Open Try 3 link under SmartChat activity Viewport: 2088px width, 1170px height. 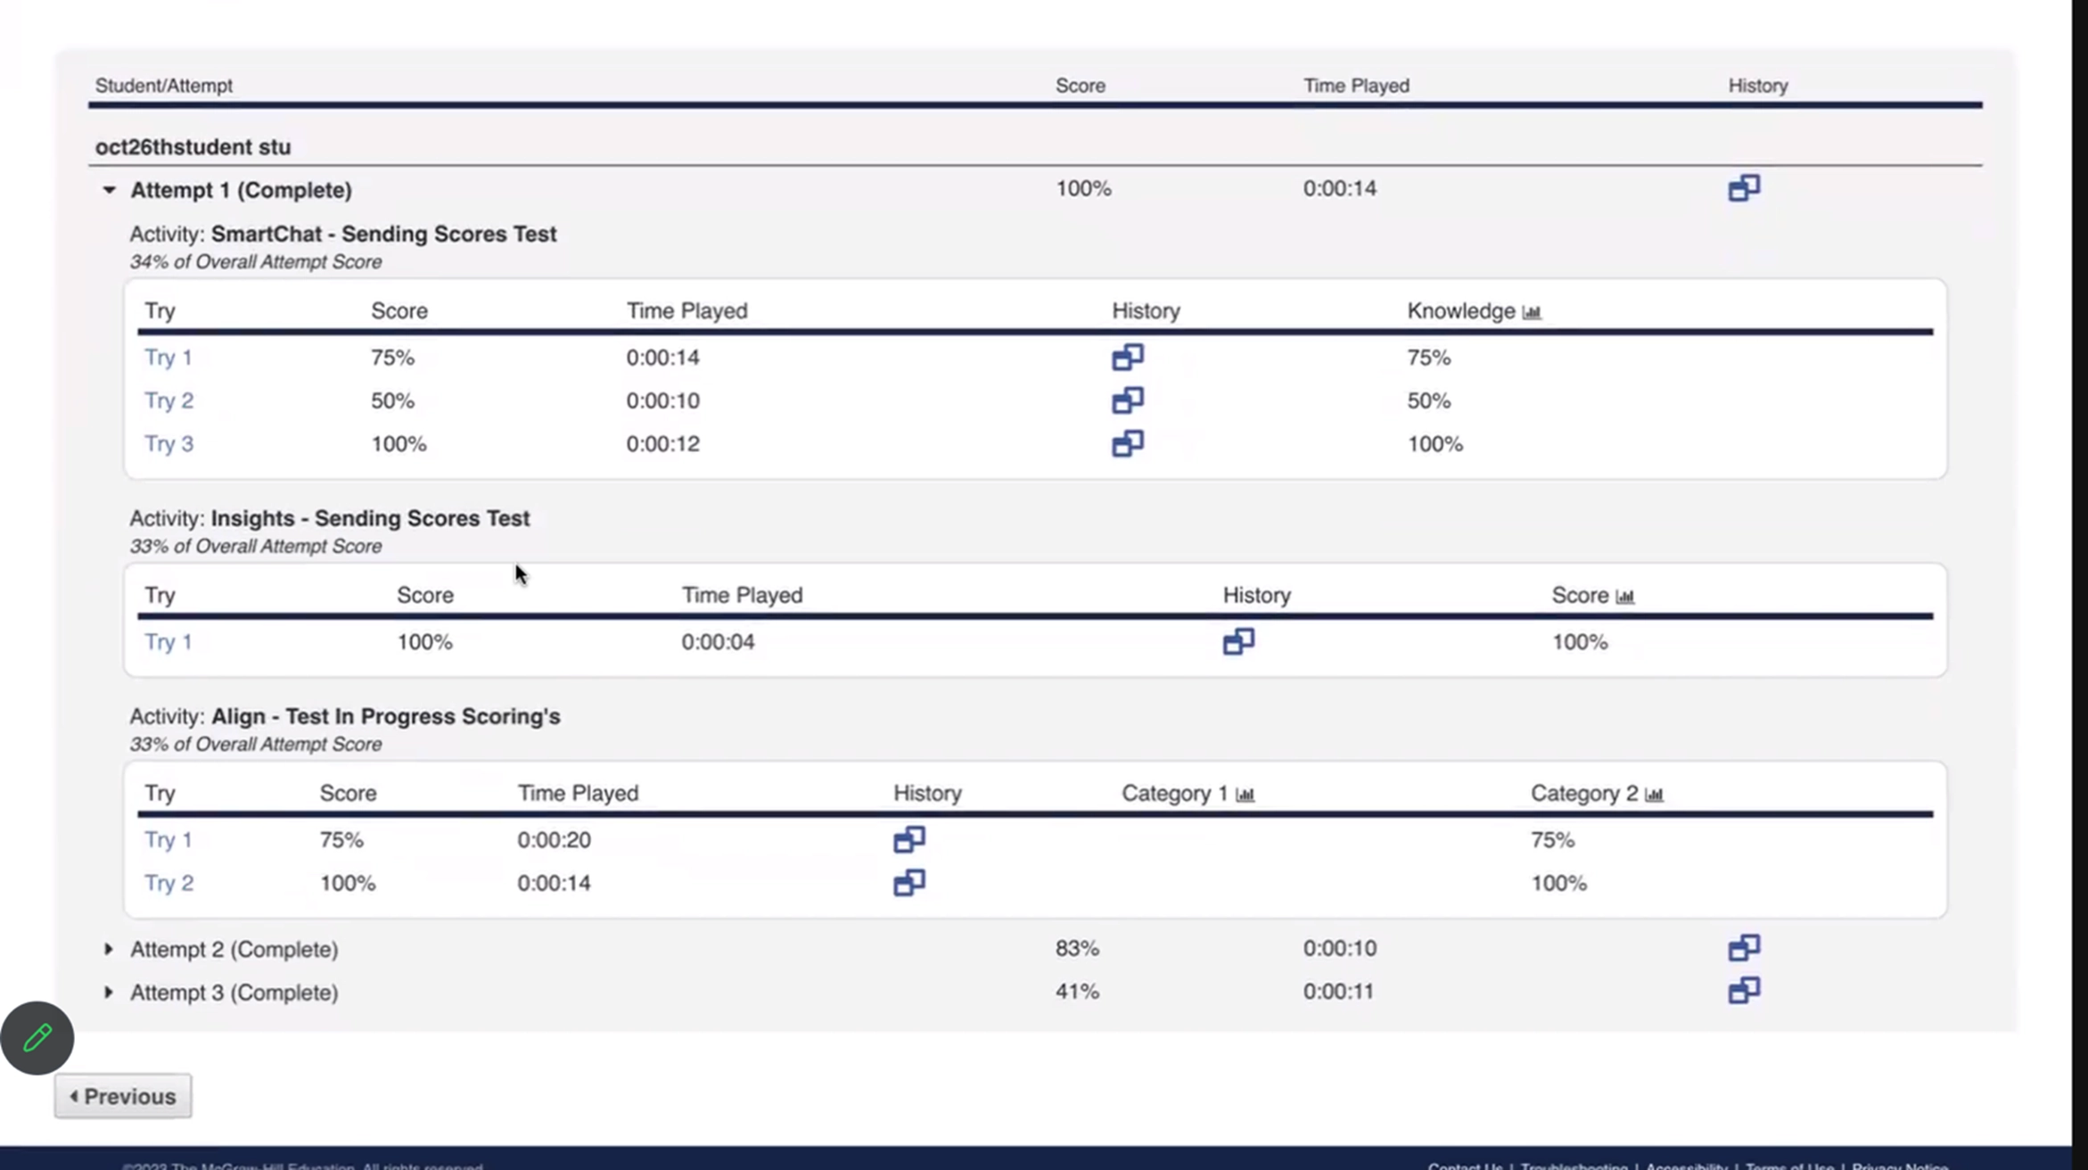click(x=169, y=443)
